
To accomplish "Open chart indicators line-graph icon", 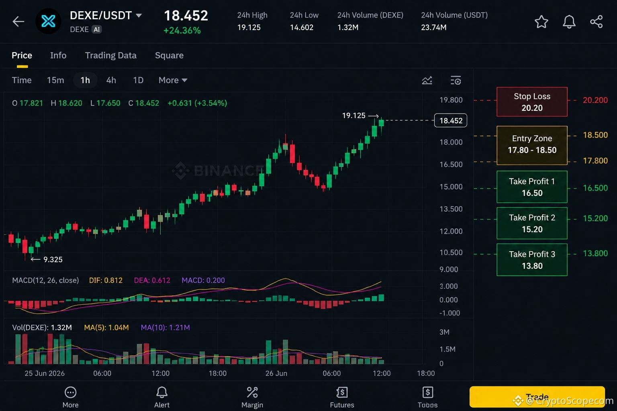I will pyautogui.click(x=427, y=80).
